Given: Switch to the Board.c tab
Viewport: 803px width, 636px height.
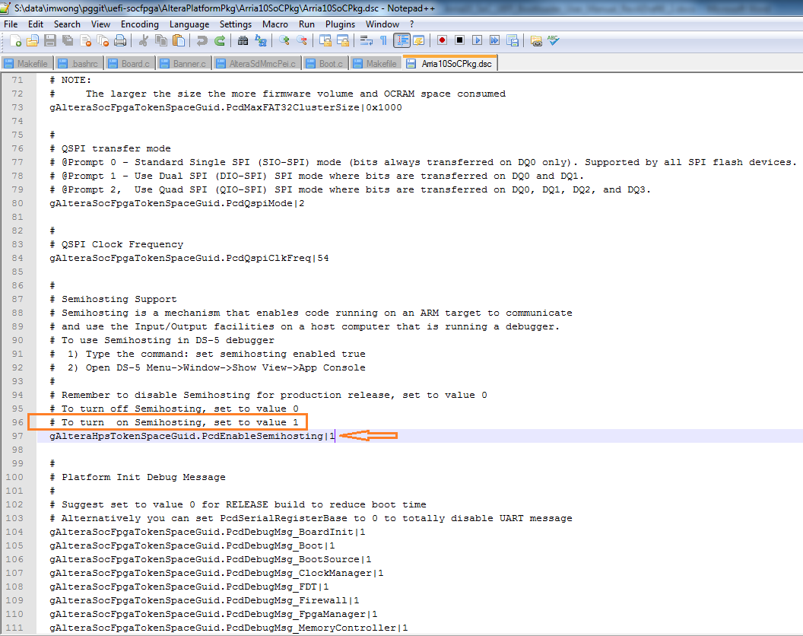Looking at the screenshot, I should pyautogui.click(x=131, y=64).
